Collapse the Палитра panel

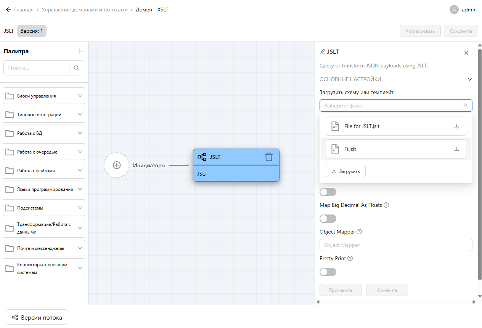pos(81,51)
